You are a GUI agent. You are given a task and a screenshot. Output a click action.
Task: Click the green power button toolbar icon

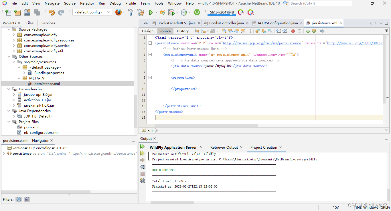click(197, 12)
